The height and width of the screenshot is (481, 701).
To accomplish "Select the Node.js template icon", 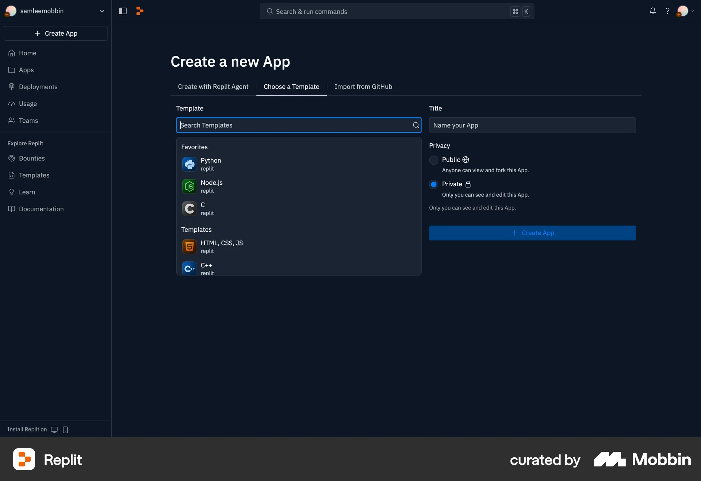I will tap(189, 186).
